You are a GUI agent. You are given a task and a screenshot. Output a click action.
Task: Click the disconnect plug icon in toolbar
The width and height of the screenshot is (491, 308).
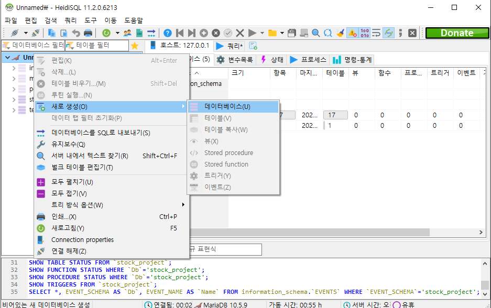pos(36,33)
